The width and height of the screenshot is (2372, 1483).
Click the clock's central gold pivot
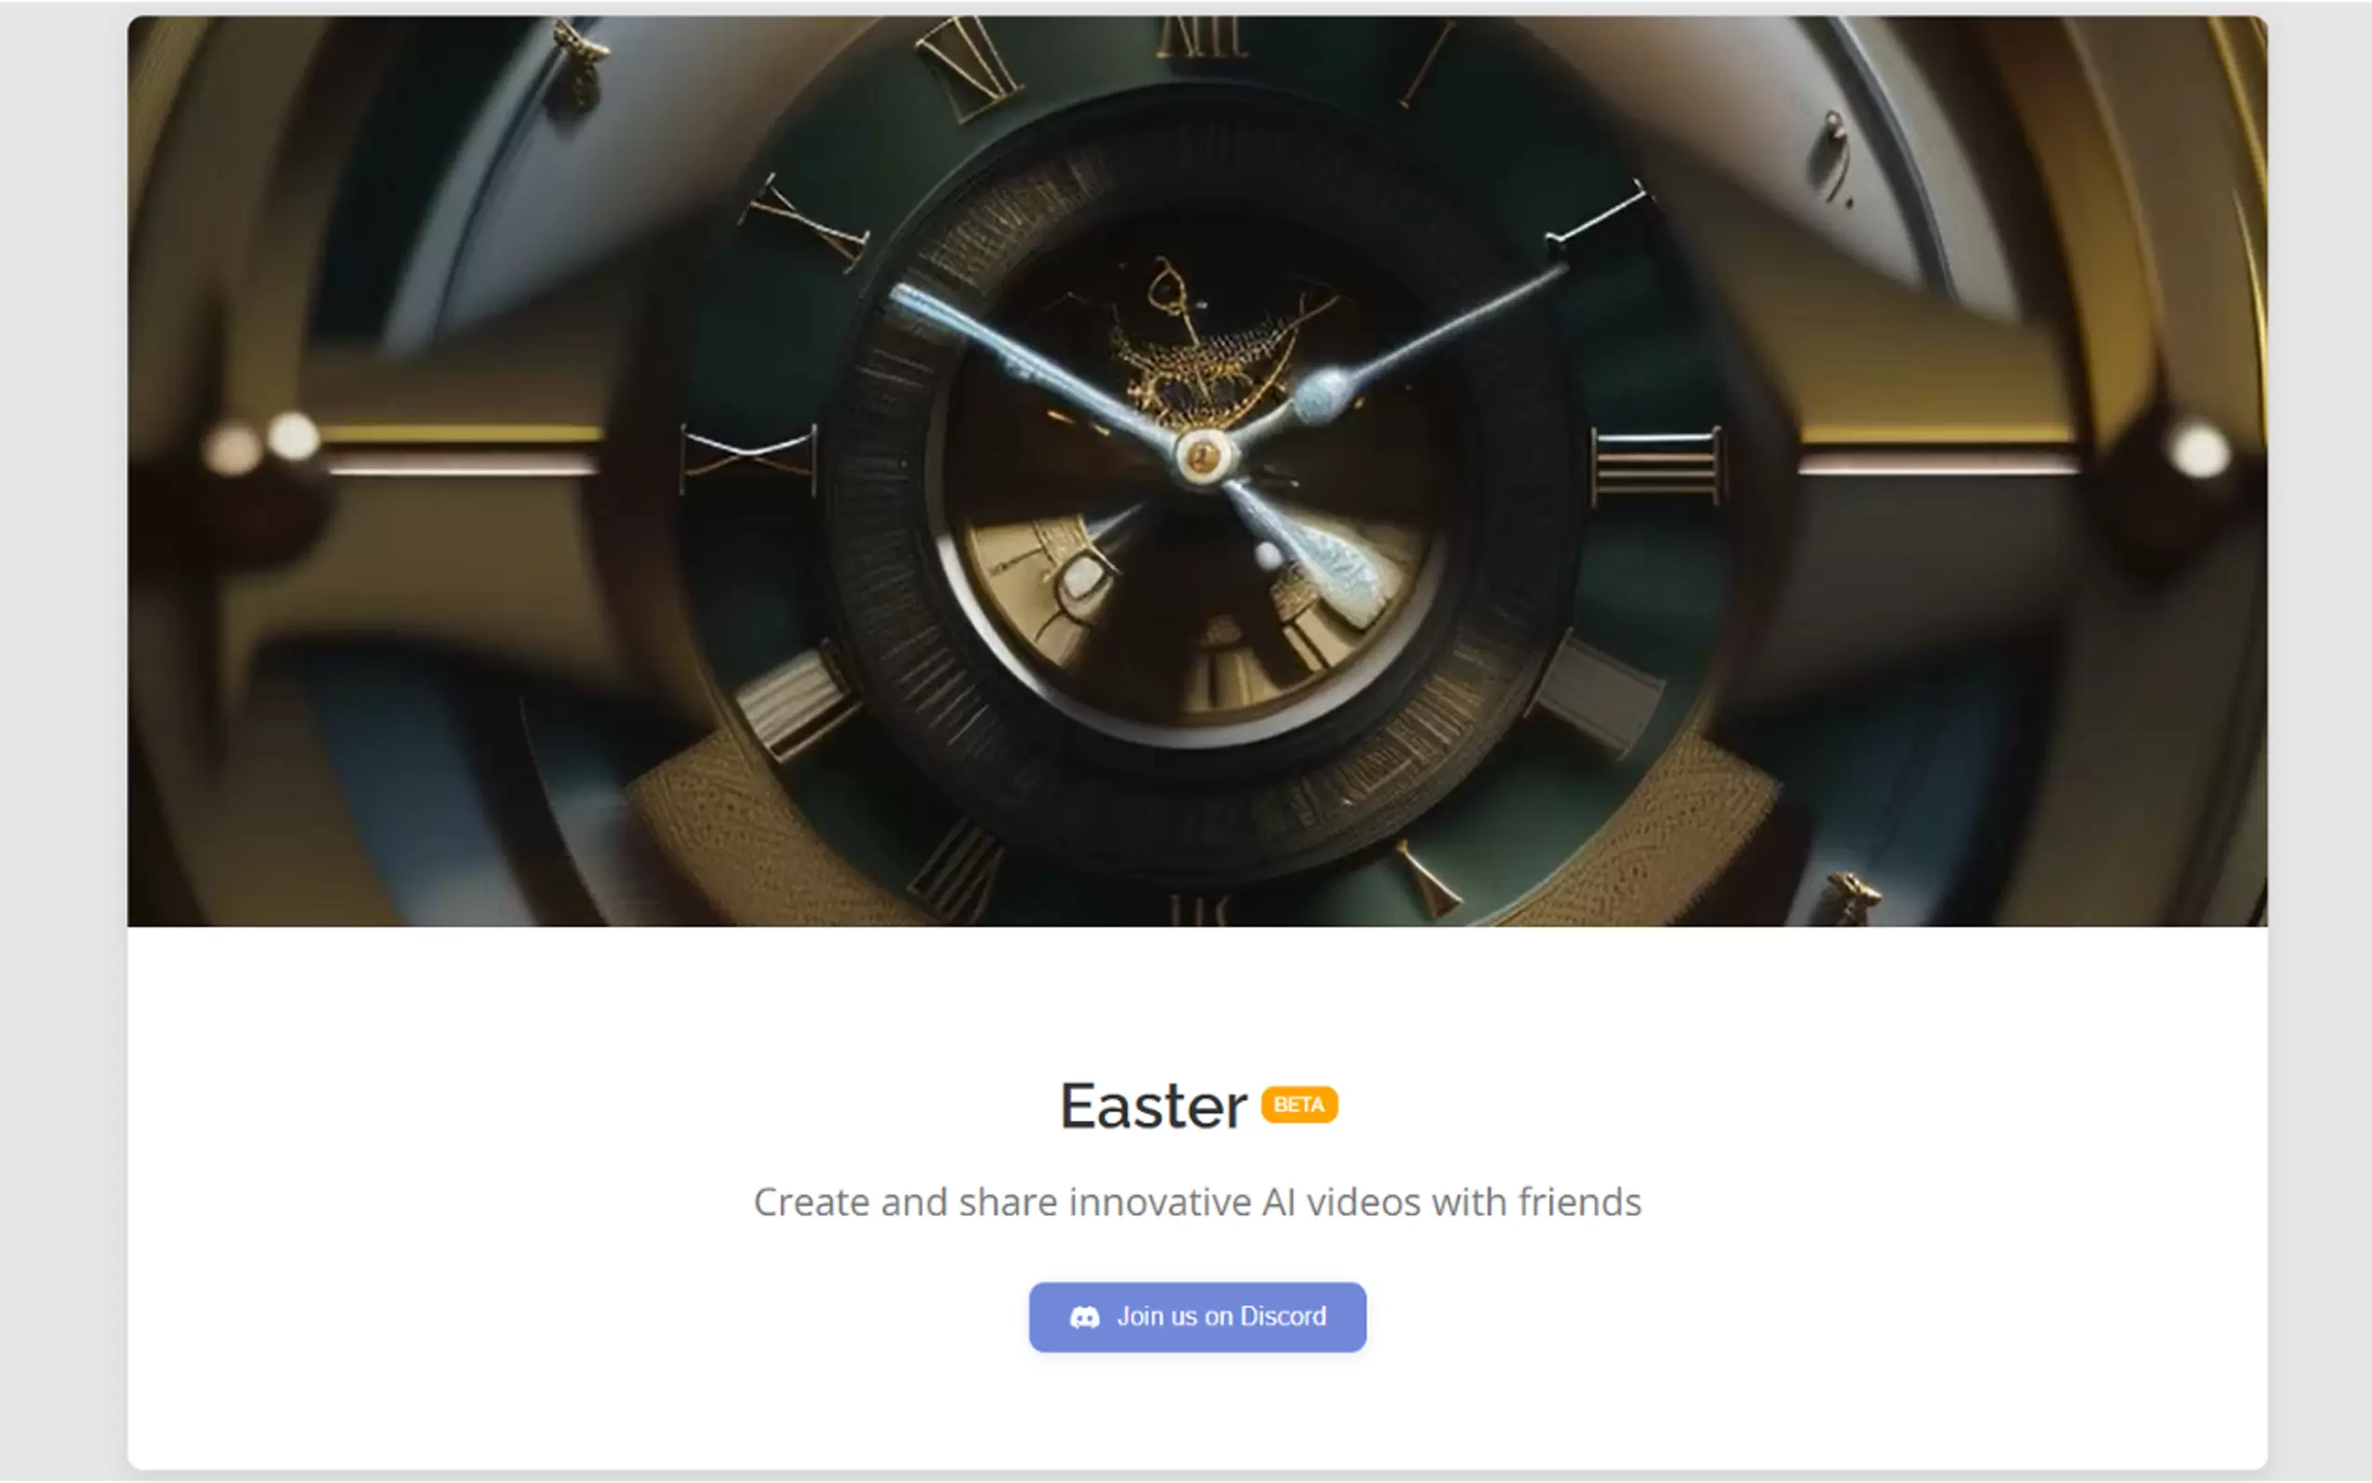click(1203, 456)
